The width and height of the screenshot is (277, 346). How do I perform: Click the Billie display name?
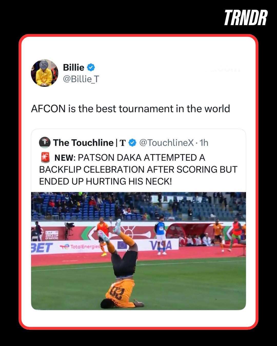73,67
